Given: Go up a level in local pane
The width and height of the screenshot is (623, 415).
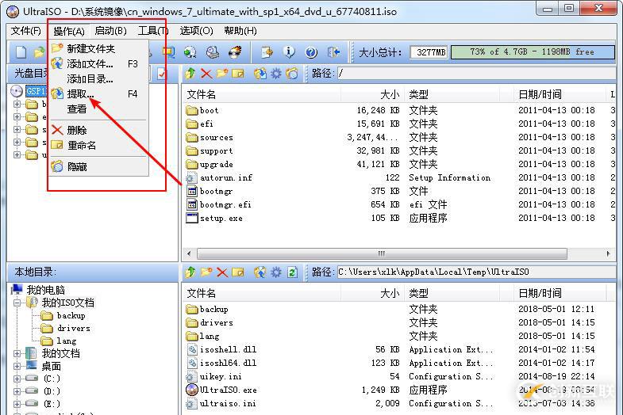Looking at the screenshot, I should [x=190, y=272].
